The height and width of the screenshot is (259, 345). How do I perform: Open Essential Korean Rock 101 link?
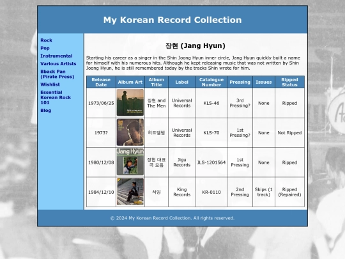point(56,98)
